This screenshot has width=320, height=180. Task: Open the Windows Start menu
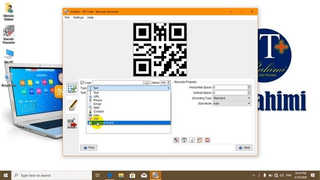pos(5,175)
